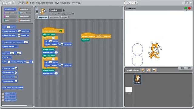Click the palette horizontal scrollbar
This screenshot has height=109, width=194.
(15, 106)
